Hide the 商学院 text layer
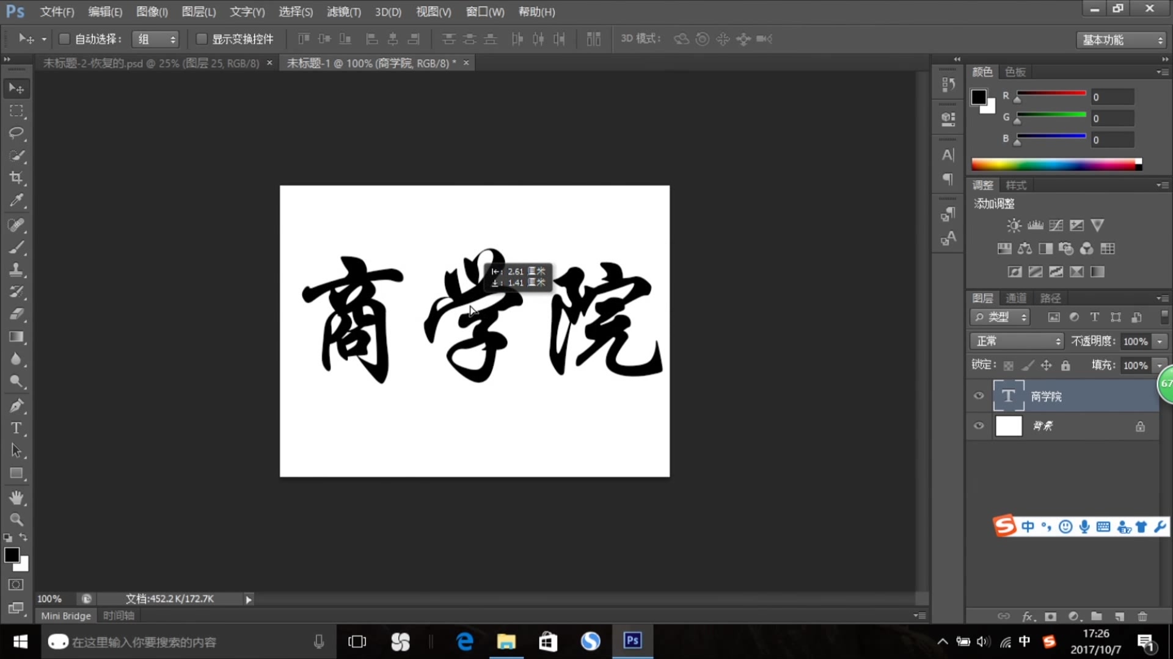This screenshot has width=1173, height=659. click(979, 395)
